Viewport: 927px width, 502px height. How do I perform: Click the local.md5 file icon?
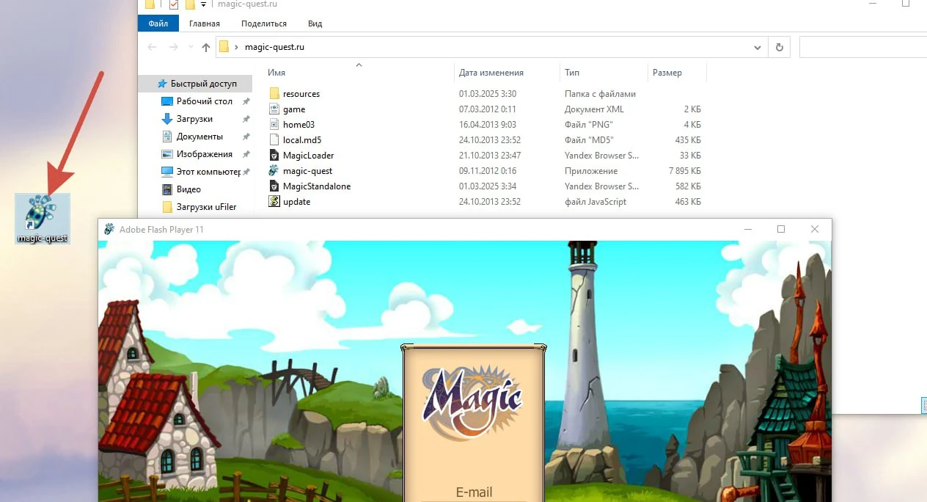pyautogui.click(x=274, y=140)
